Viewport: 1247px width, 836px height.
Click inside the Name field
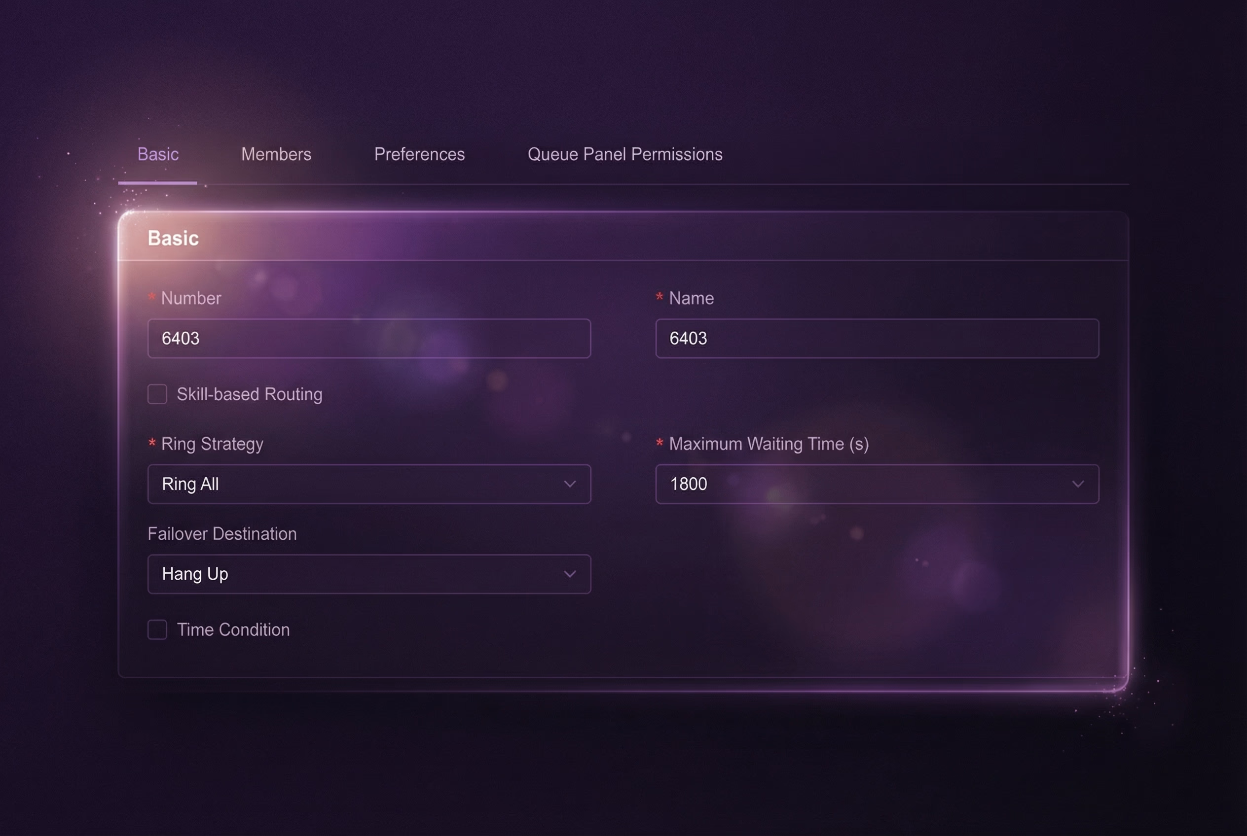[877, 338]
